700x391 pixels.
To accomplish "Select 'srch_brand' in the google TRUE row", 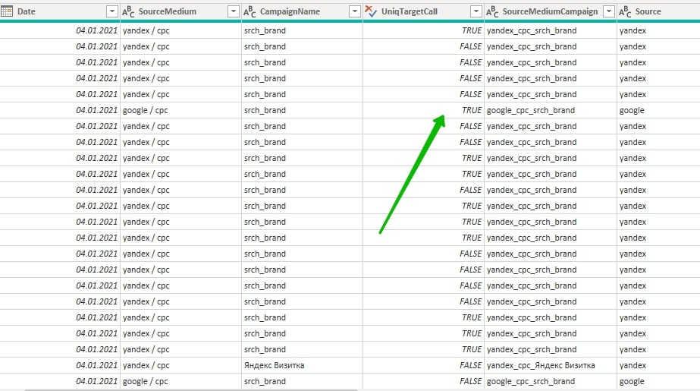I will tap(303, 110).
